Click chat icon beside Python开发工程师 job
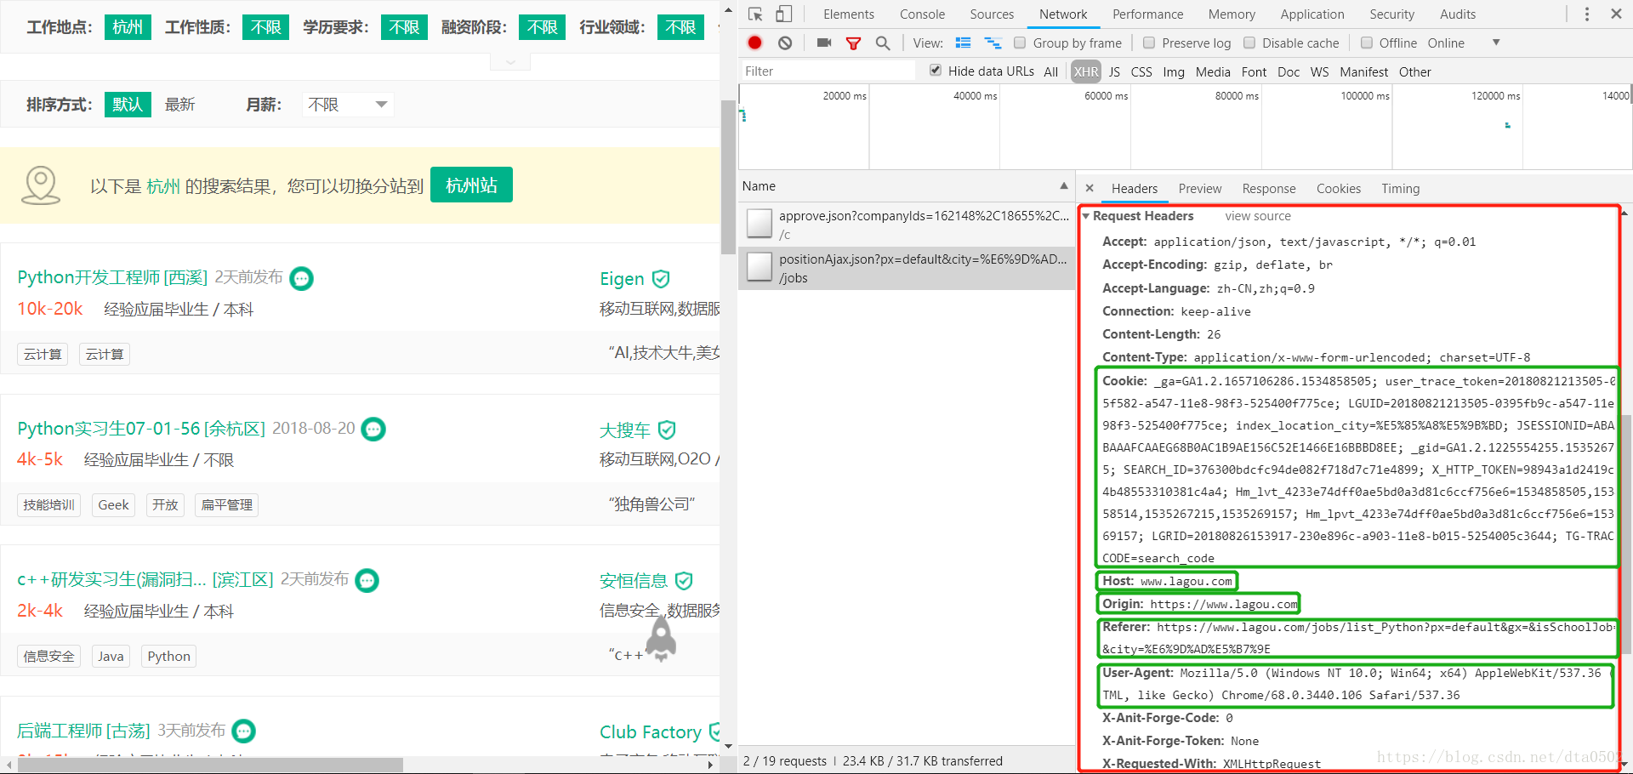This screenshot has width=1633, height=774. coord(302,278)
